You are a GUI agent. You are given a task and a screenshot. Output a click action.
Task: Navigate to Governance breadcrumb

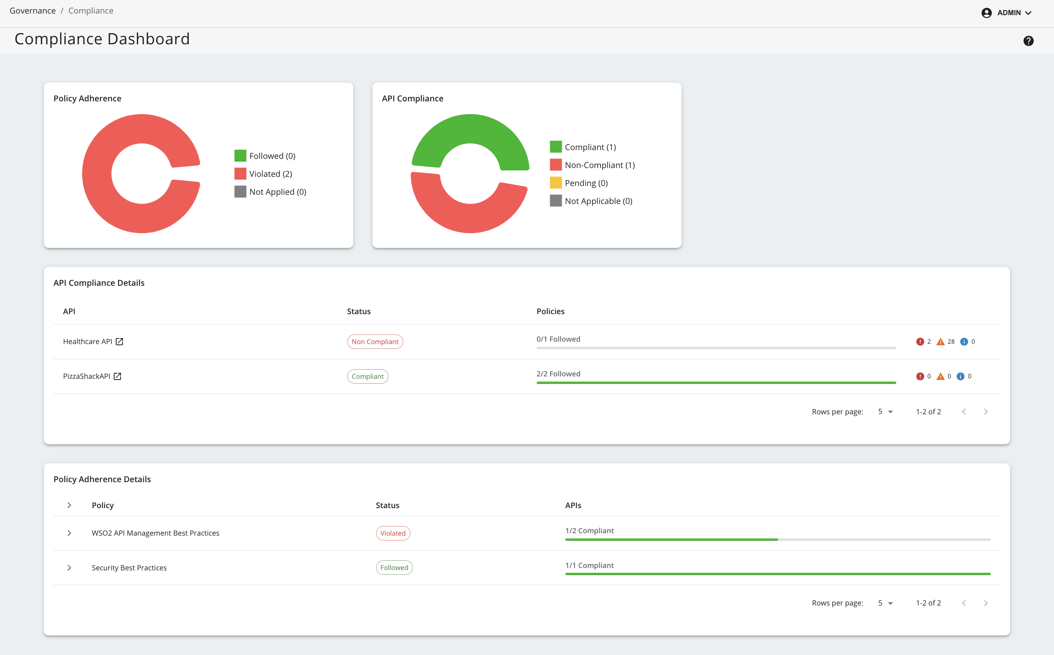[32, 10]
